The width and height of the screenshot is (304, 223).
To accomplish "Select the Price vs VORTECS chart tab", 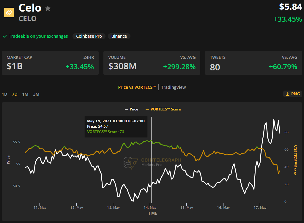I will (x=137, y=87).
